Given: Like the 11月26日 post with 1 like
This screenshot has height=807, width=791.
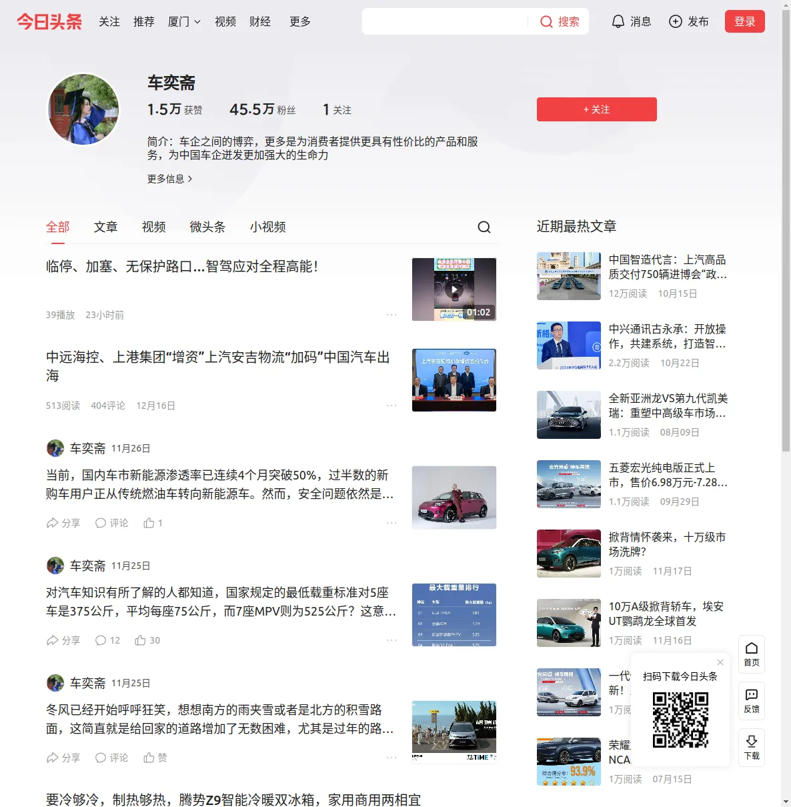Looking at the screenshot, I should pos(153,523).
